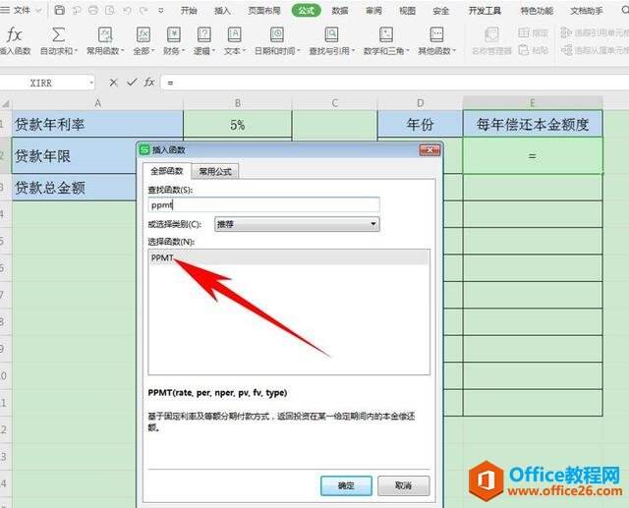Click the fx icon beside the formula bar
This screenshot has height=508, width=629.
tap(149, 83)
